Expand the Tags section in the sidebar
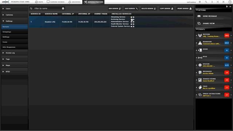The height and width of the screenshot is (131, 233). click(x=15, y=59)
